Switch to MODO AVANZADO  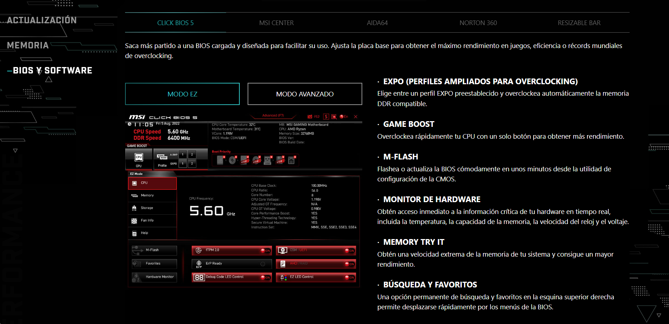point(305,94)
